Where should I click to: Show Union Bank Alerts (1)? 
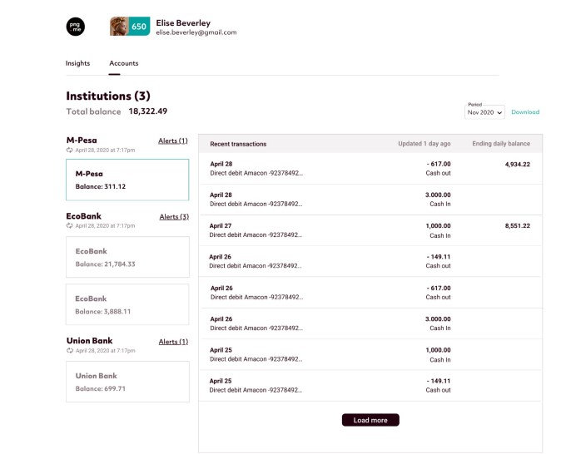173,342
